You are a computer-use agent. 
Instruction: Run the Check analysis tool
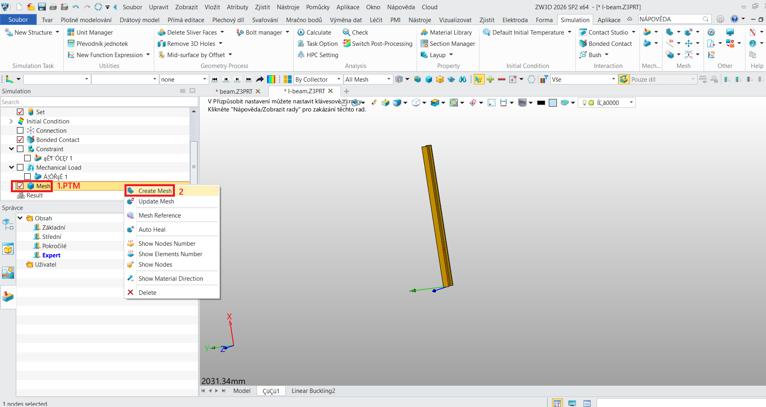355,32
